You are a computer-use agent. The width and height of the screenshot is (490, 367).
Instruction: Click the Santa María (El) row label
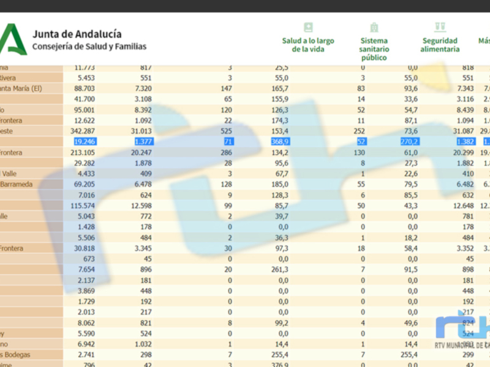21,89
